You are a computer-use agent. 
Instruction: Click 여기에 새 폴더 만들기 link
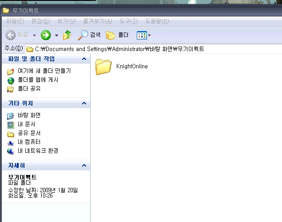coord(44,71)
